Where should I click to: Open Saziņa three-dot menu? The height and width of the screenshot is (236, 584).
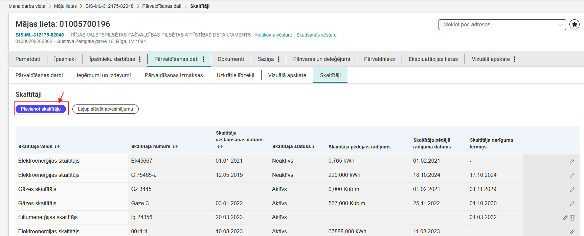(x=278, y=59)
